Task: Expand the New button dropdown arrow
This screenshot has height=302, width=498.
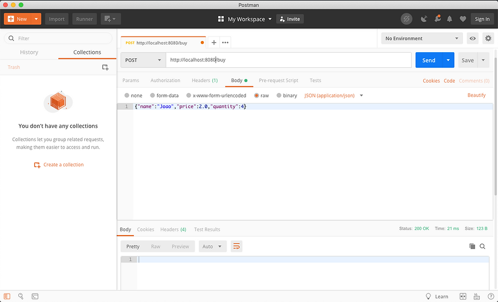Action: pyautogui.click(x=36, y=19)
